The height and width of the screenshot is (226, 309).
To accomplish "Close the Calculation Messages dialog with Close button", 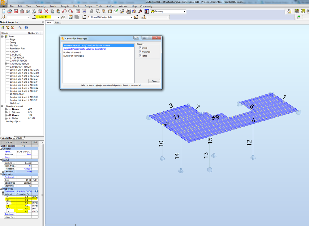I will click(x=154, y=81).
